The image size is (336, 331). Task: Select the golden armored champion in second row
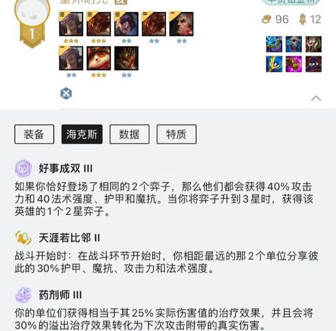coord(126,58)
